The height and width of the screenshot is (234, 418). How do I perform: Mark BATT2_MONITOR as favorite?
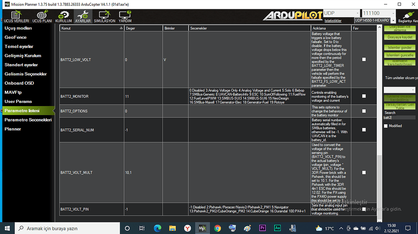click(363, 96)
